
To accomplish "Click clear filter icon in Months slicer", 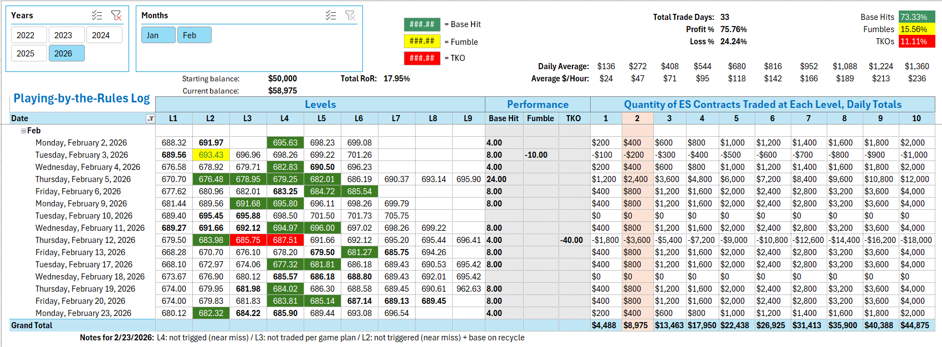I will pyautogui.click(x=350, y=15).
